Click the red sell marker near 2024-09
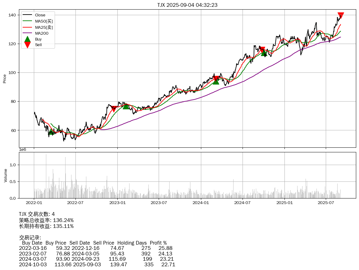359x270 pixels. click(262, 50)
